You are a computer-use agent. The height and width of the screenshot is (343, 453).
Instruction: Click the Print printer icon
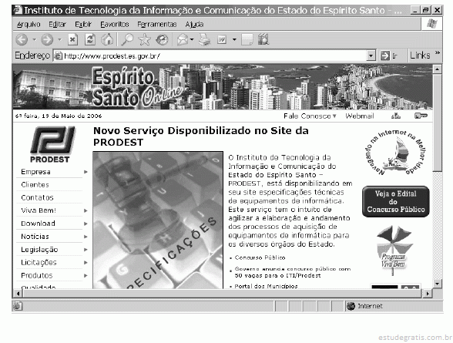(x=205, y=39)
